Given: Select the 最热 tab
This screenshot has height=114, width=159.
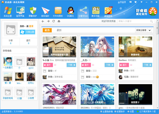Looking at the screenshot, I should click(x=47, y=30).
